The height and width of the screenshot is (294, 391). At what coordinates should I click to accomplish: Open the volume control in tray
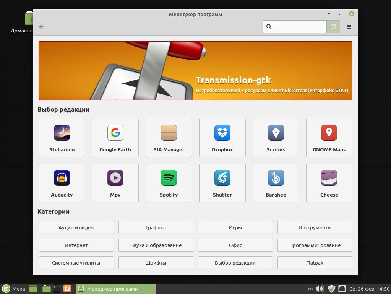click(320, 289)
